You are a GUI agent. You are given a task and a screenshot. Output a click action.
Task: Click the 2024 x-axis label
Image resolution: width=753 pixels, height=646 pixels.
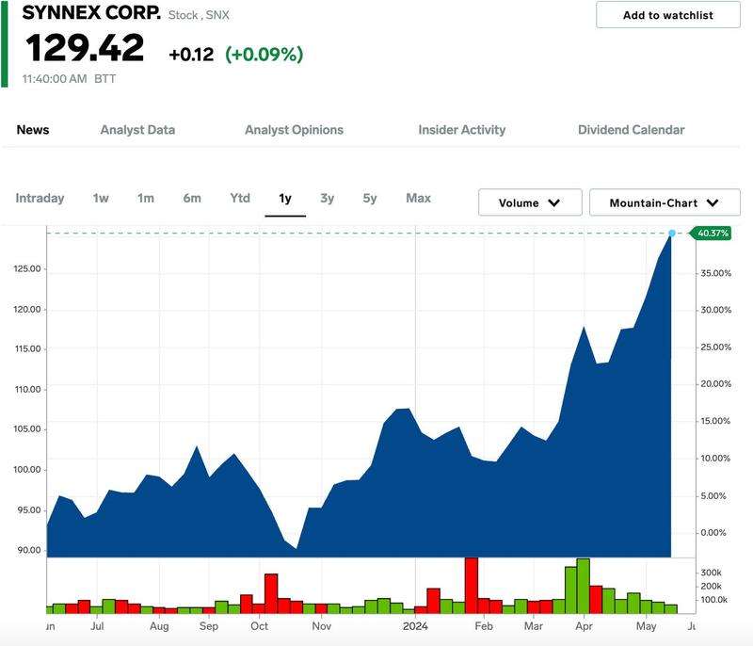(x=415, y=626)
